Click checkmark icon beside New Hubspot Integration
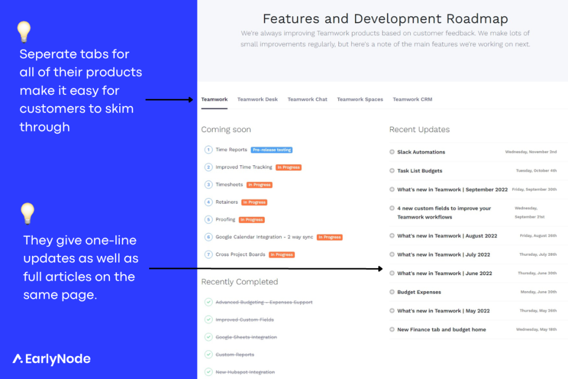568x379 pixels. pyautogui.click(x=209, y=372)
